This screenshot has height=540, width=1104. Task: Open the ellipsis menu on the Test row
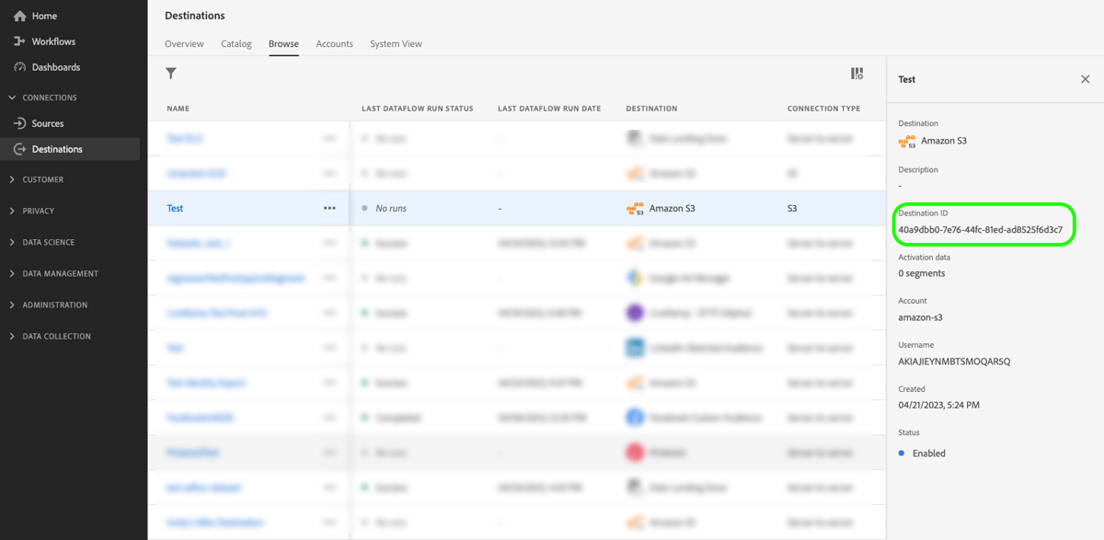[x=329, y=208]
